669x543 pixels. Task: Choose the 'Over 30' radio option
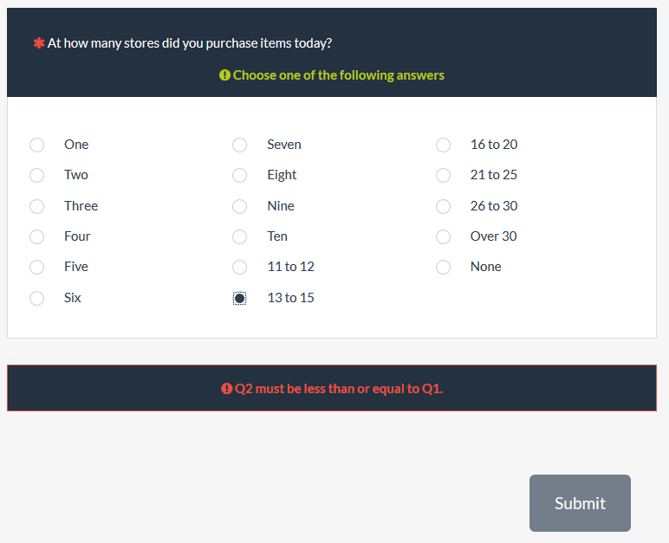pyautogui.click(x=444, y=236)
